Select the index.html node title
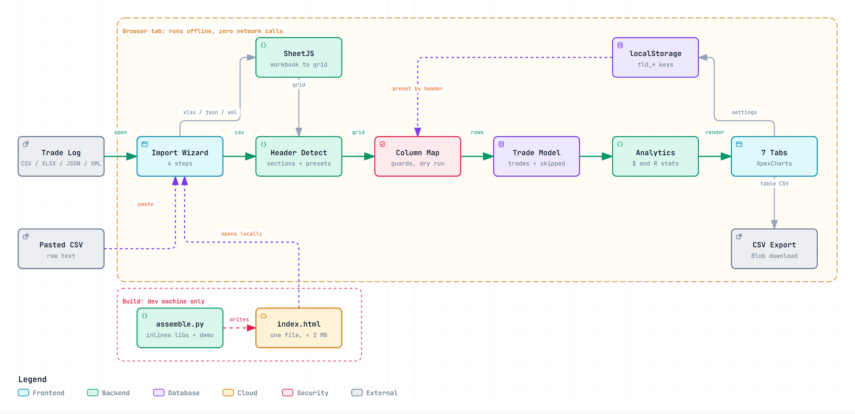 click(299, 324)
